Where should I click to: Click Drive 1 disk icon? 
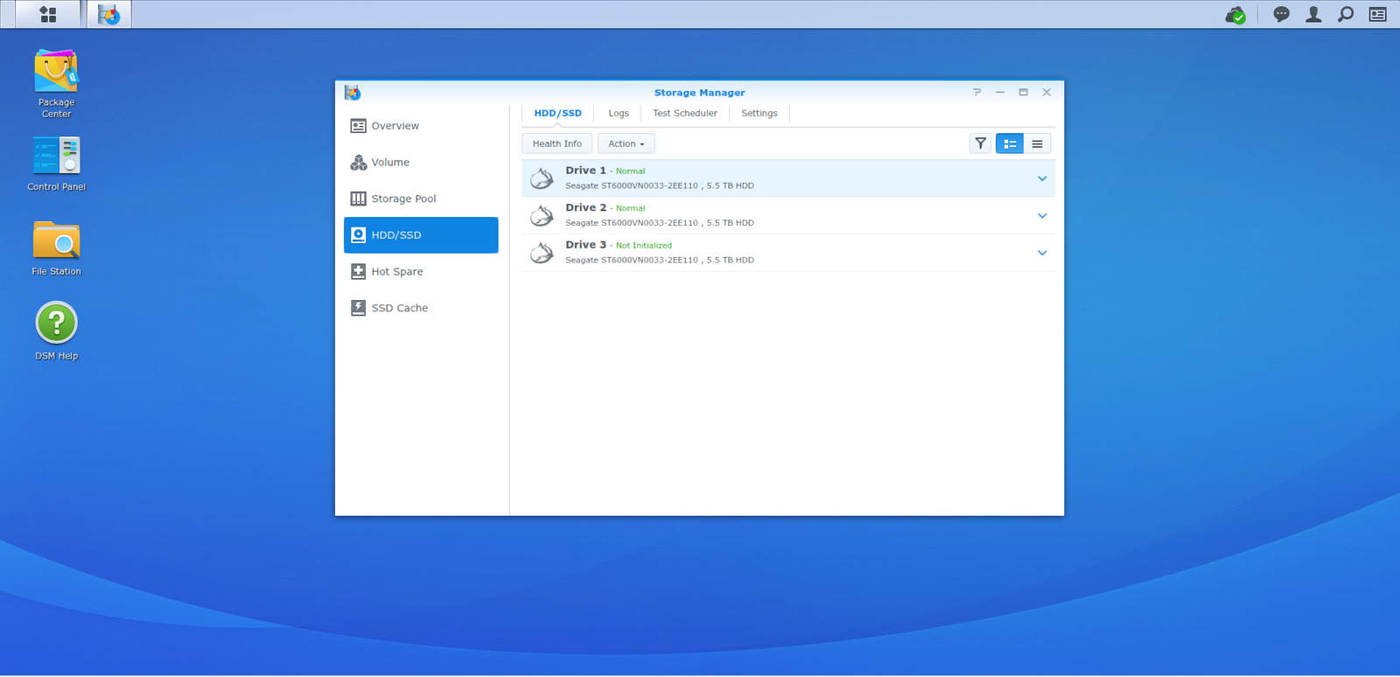coord(542,178)
